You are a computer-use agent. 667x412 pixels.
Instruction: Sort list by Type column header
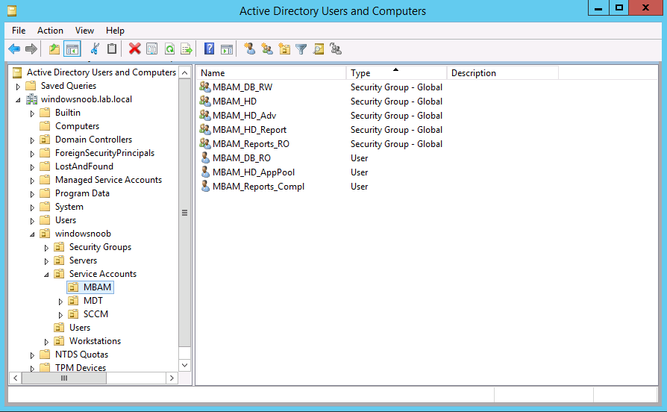click(x=396, y=73)
